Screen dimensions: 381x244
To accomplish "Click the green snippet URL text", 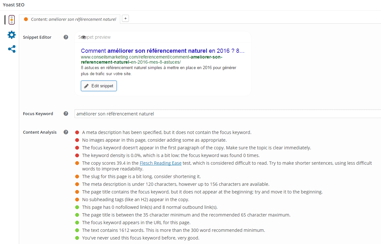I will 152,59.
